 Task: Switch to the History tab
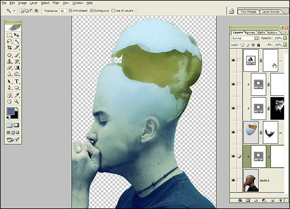(272, 32)
